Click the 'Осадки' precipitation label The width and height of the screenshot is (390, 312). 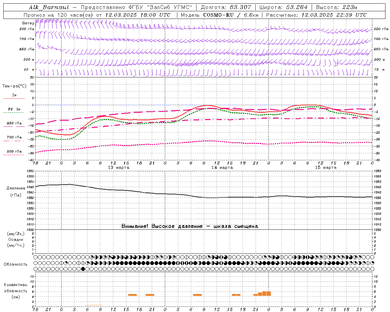coord(16,239)
